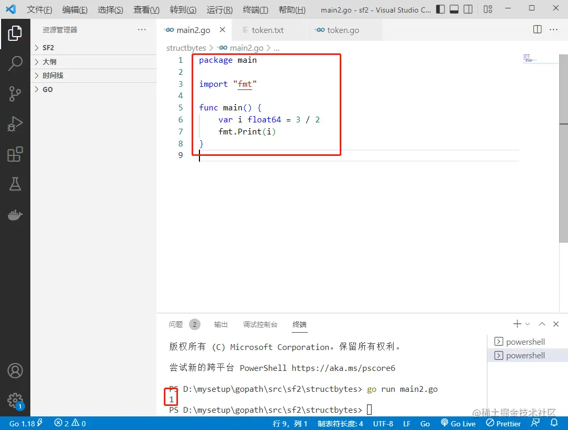The height and width of the screenshot is (430, 568).
Task: Click the breadcrumb ellipsis symbol
Action: (x=276, y=48)
